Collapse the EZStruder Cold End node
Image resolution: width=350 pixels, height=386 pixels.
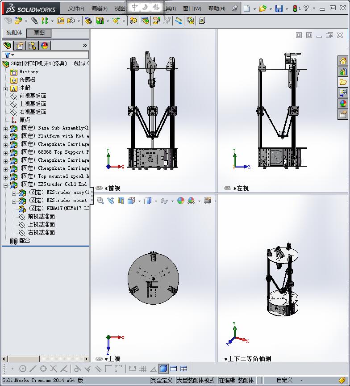click(x=5, y=185)
